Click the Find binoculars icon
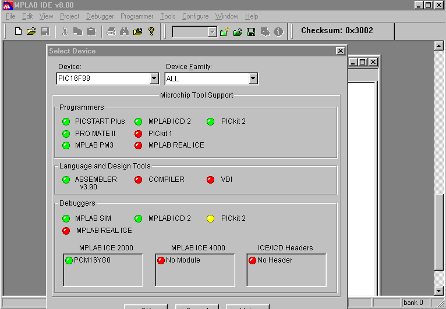446x309 pixels. tap(124, 31)
